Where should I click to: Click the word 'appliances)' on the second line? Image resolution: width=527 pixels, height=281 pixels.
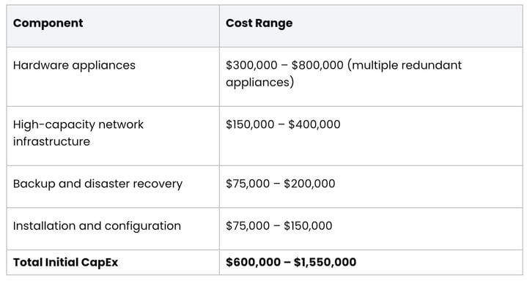coord(259,83)
